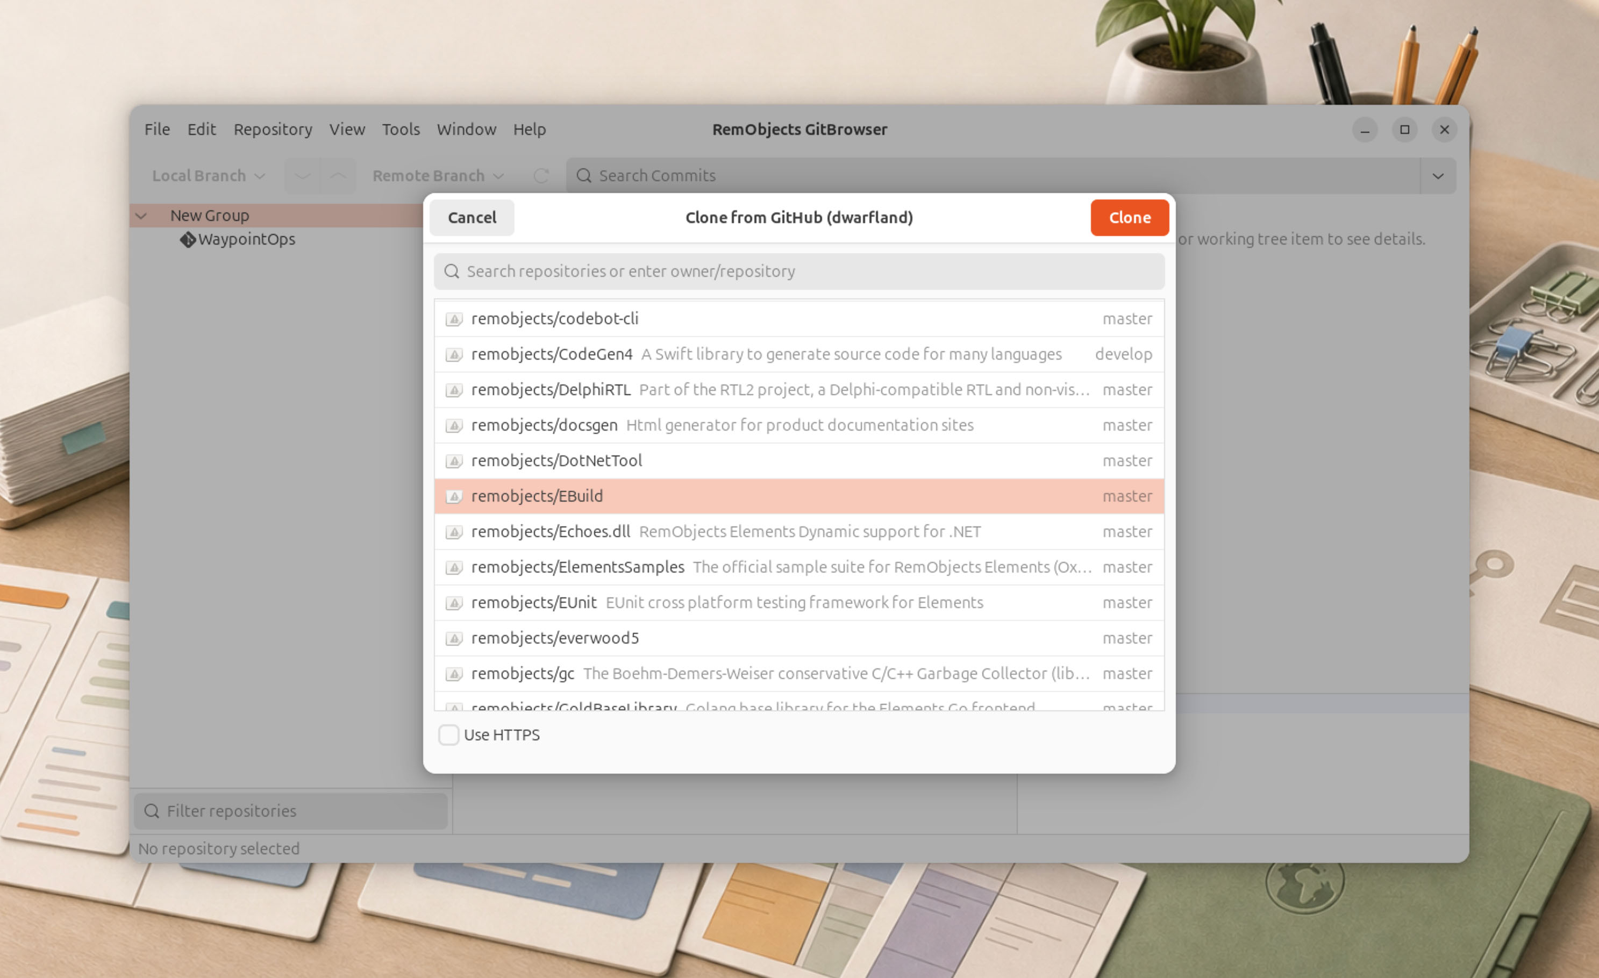
Task: Choose the remobjects/gc repository
Action: [x=799, y=674]
